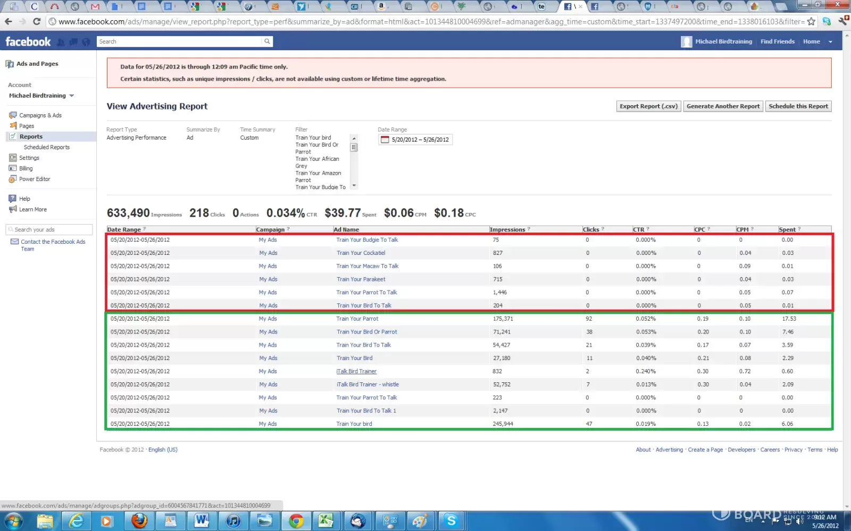851x531 pixels.
Task: Open Firefox from the taskbar
Action: tap(139, 521)
